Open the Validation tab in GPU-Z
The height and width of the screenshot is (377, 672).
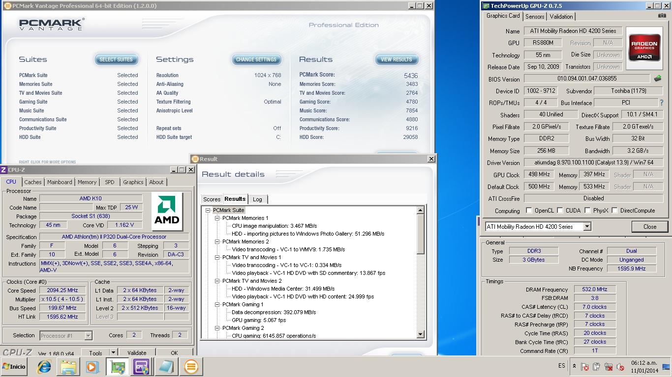pos(561,16)
